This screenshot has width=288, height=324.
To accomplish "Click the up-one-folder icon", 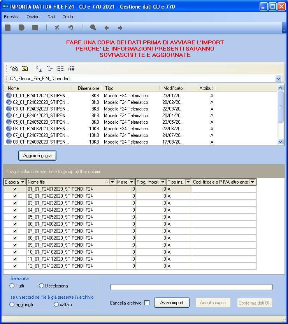I will [25, 69].
